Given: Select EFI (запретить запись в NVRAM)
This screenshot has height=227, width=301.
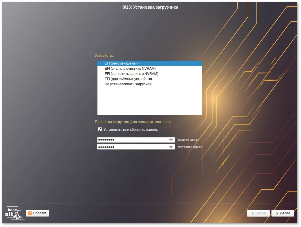Looking at the screenshot, I should pyautogui.click(x=131, y=74).
